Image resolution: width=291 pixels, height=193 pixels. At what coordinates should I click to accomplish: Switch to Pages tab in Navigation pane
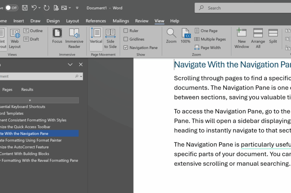[x=7, y=89]
